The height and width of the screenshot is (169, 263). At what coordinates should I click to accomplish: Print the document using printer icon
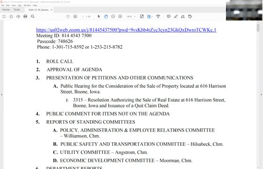(25, 16)
